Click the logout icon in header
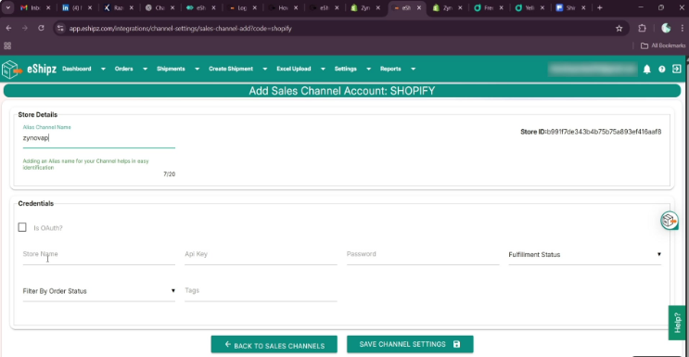689x357 pixels. [x=677, y=69]
